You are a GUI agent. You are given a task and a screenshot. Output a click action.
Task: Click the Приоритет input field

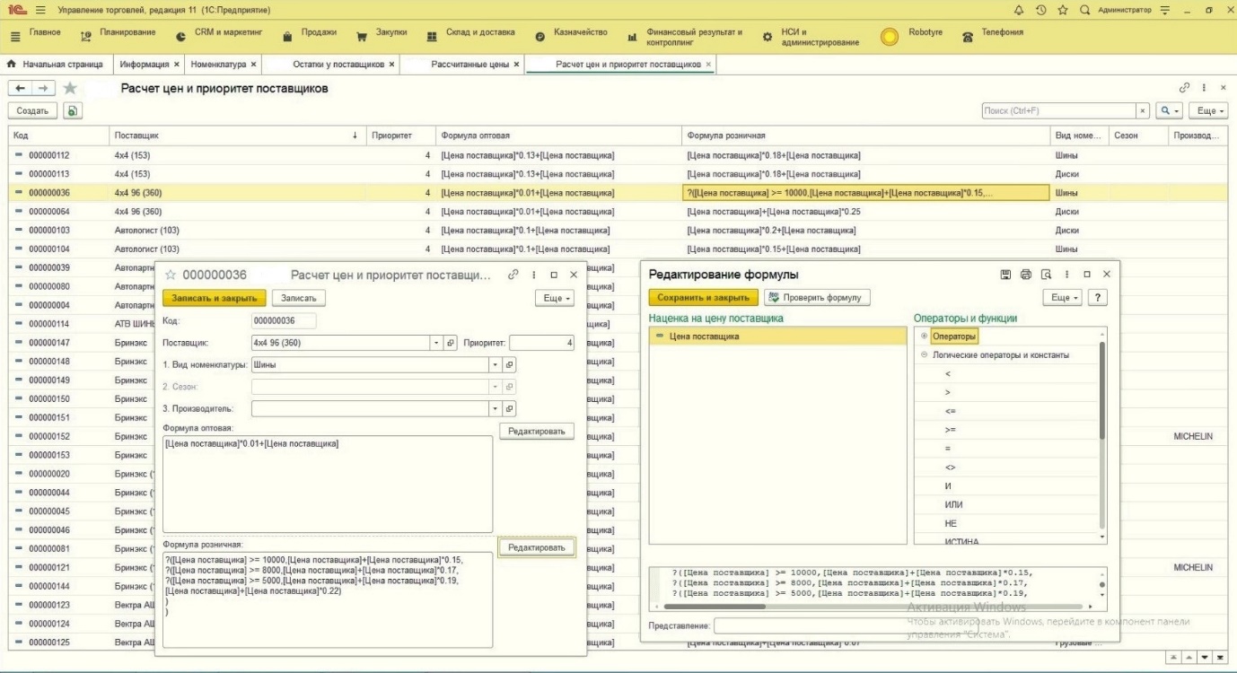click(541, 343)
